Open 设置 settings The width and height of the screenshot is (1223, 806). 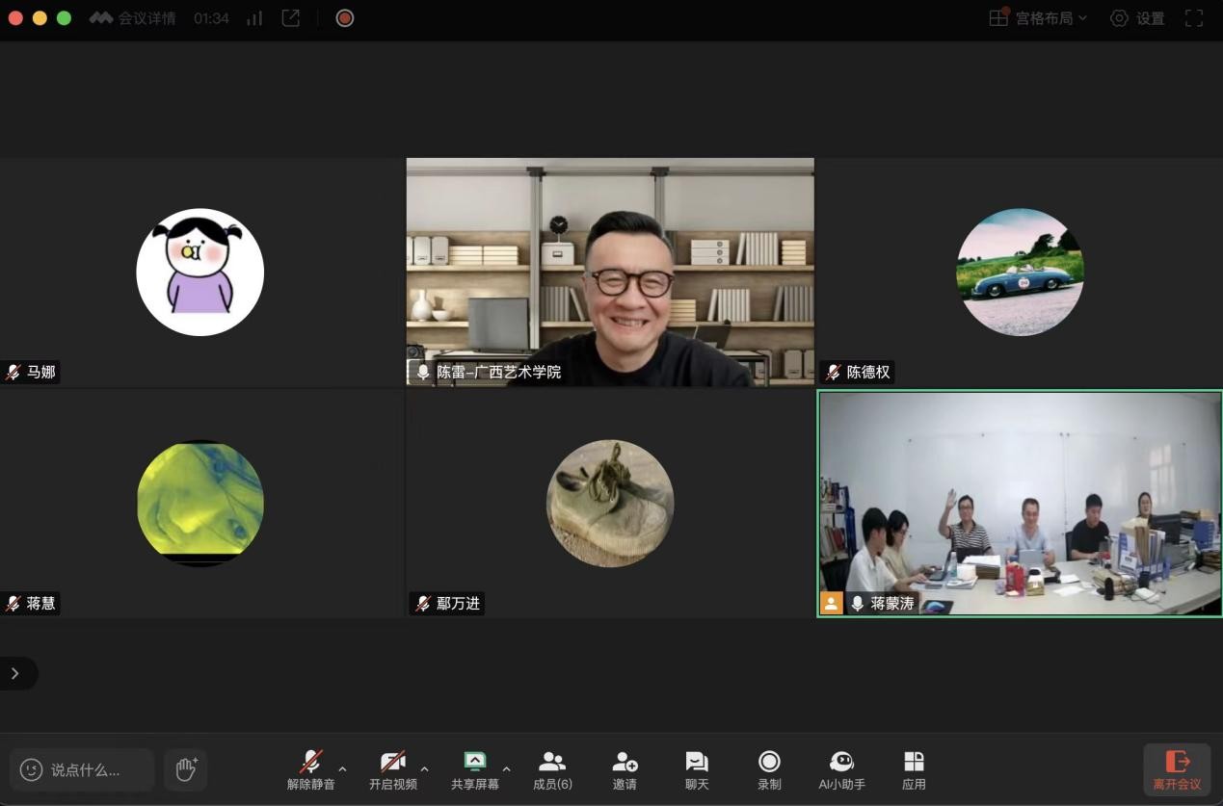tap(1137, 18)
